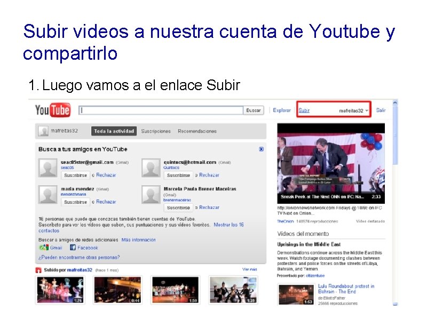Open mendezhmaria channel link

pos(73,194)
